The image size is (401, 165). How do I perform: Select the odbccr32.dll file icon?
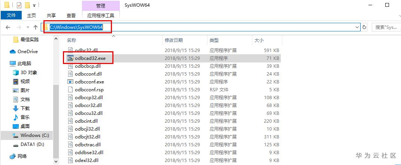(70, 105)
